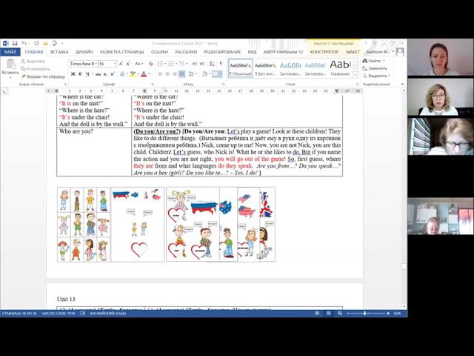Open text effects icon in font group
The image size is (474, 356).
(x=122, y=74)
